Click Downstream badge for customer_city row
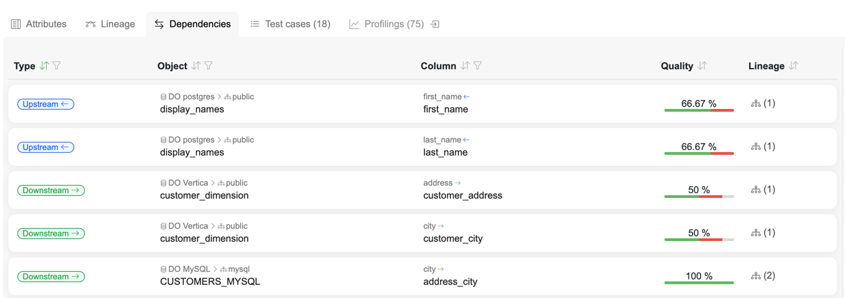The image size is (845, 298). (x=51, y=234)
